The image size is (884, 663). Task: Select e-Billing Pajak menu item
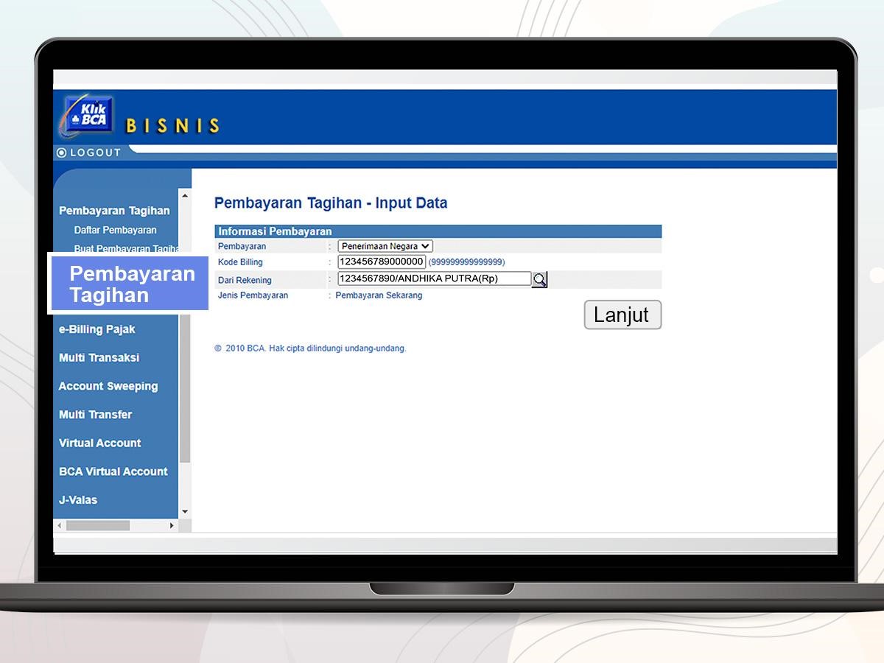coord(97,329)
